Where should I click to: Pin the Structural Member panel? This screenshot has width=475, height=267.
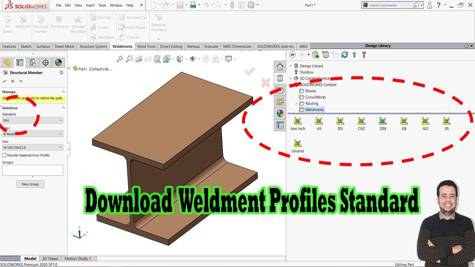(21, 81)
